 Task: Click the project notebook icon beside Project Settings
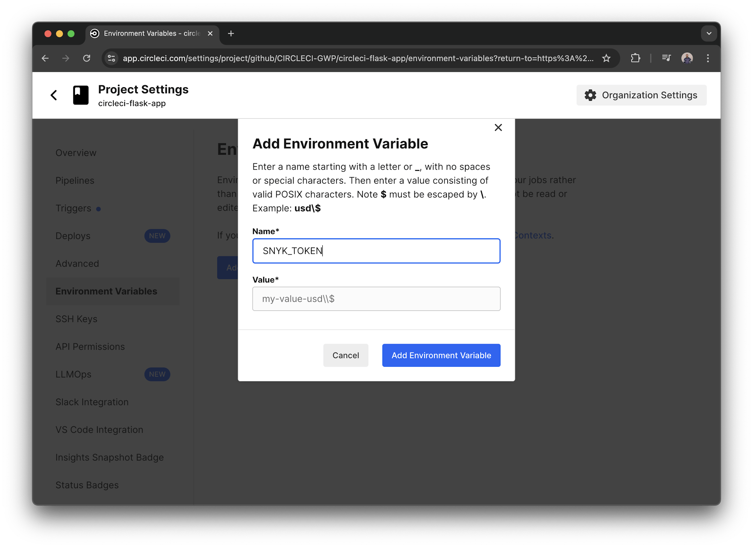80,95
